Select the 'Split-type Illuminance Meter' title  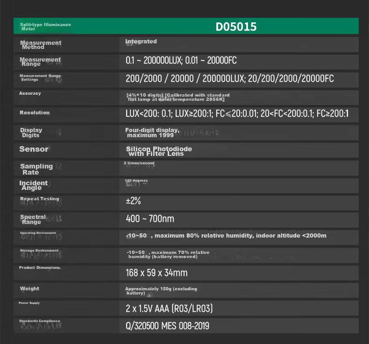click(x=45, y=27)
